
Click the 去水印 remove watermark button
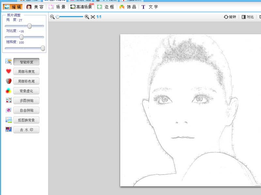pos(26,130)
